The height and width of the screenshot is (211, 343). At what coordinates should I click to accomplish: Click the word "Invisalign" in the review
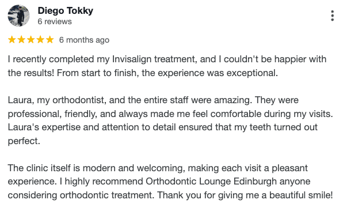tap(132, 59)
